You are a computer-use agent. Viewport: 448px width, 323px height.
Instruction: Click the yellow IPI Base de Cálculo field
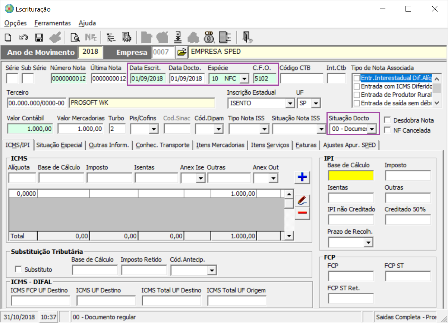(x=351, y=176)
